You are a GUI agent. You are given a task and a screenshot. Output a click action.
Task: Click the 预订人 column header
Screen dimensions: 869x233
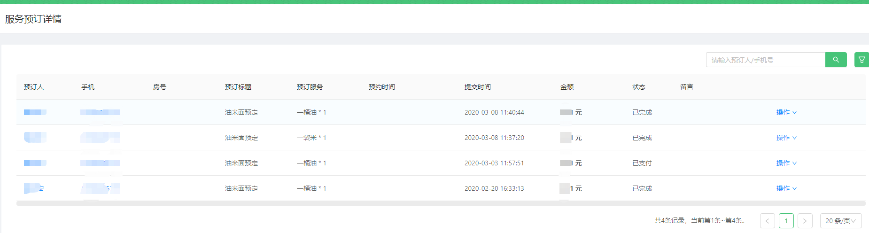tap(33, 87)
